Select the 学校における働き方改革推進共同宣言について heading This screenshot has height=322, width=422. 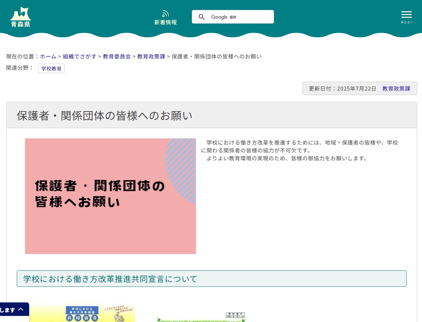(x=110, y=279)
